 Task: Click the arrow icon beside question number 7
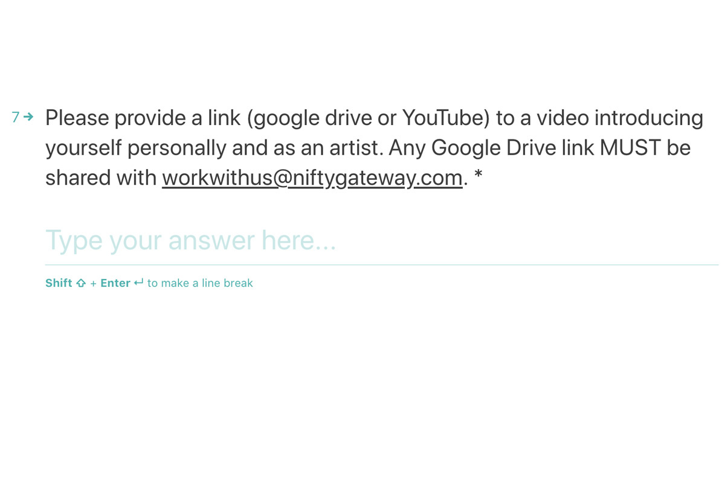point(28,117)
